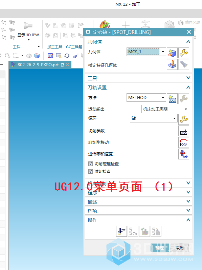Collapse the 操作 section
This screenshot has height=270, width=202.
point(188,220)
